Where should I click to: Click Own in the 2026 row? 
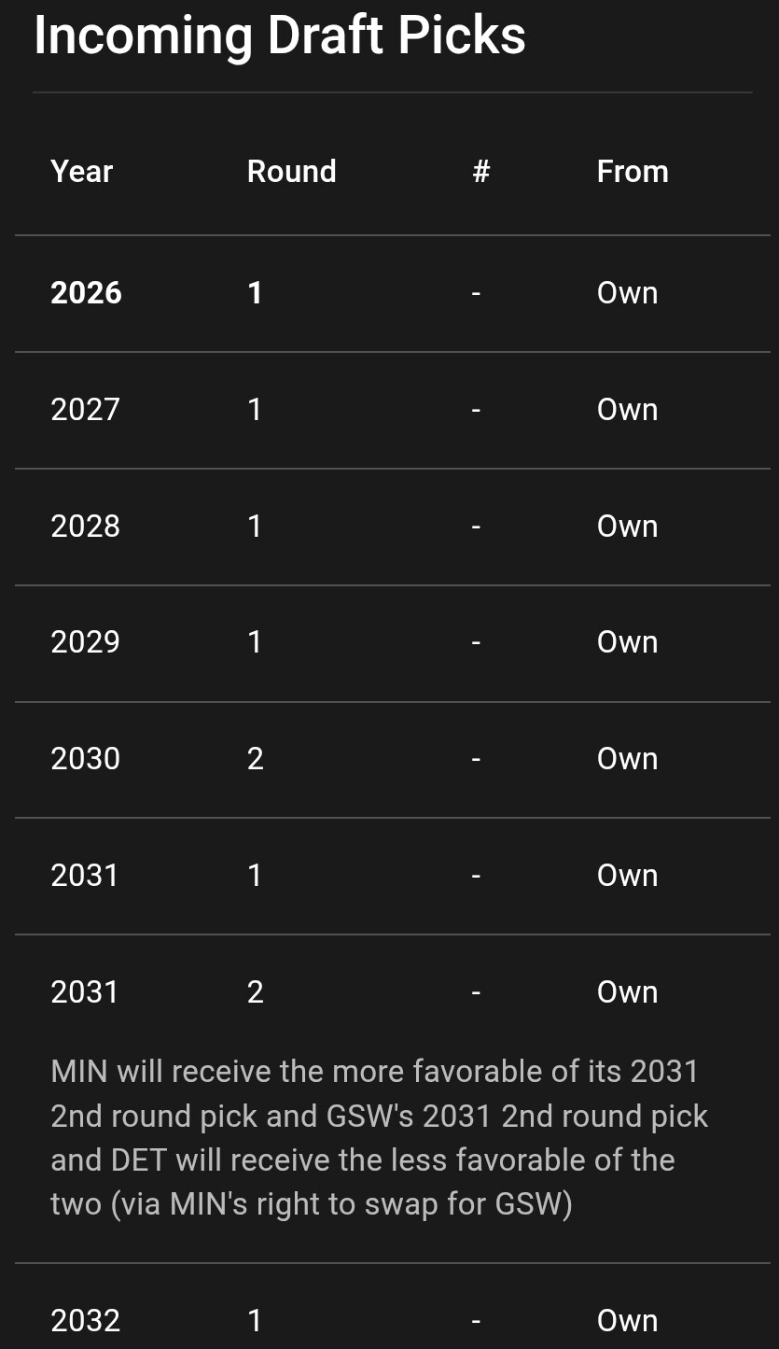coord(627,293)
